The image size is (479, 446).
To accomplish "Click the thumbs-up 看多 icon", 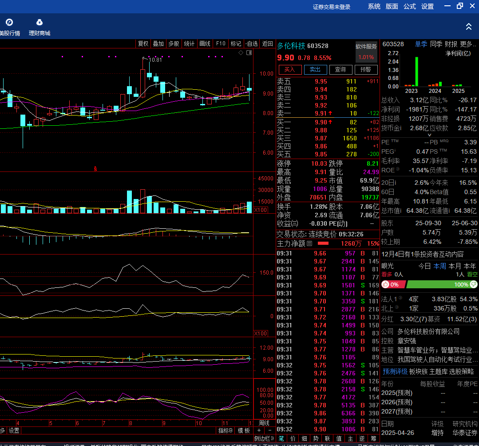I will click(386, 284).
